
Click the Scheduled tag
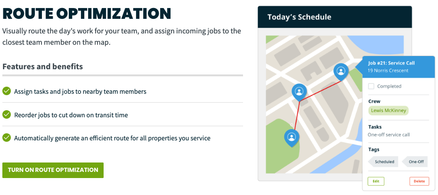[383, 162]
